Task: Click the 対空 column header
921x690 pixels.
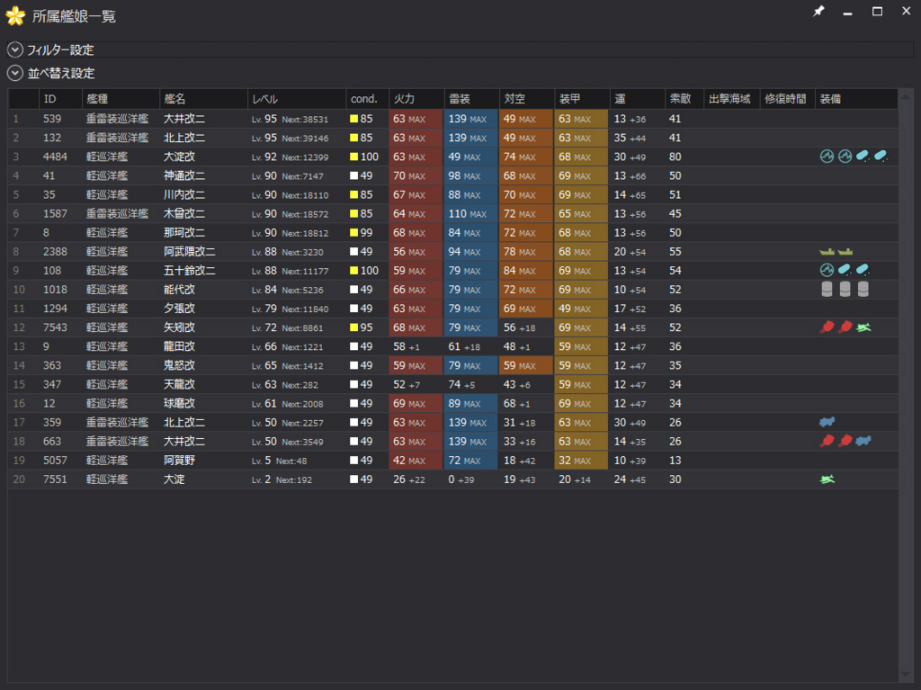Action: 526,99
